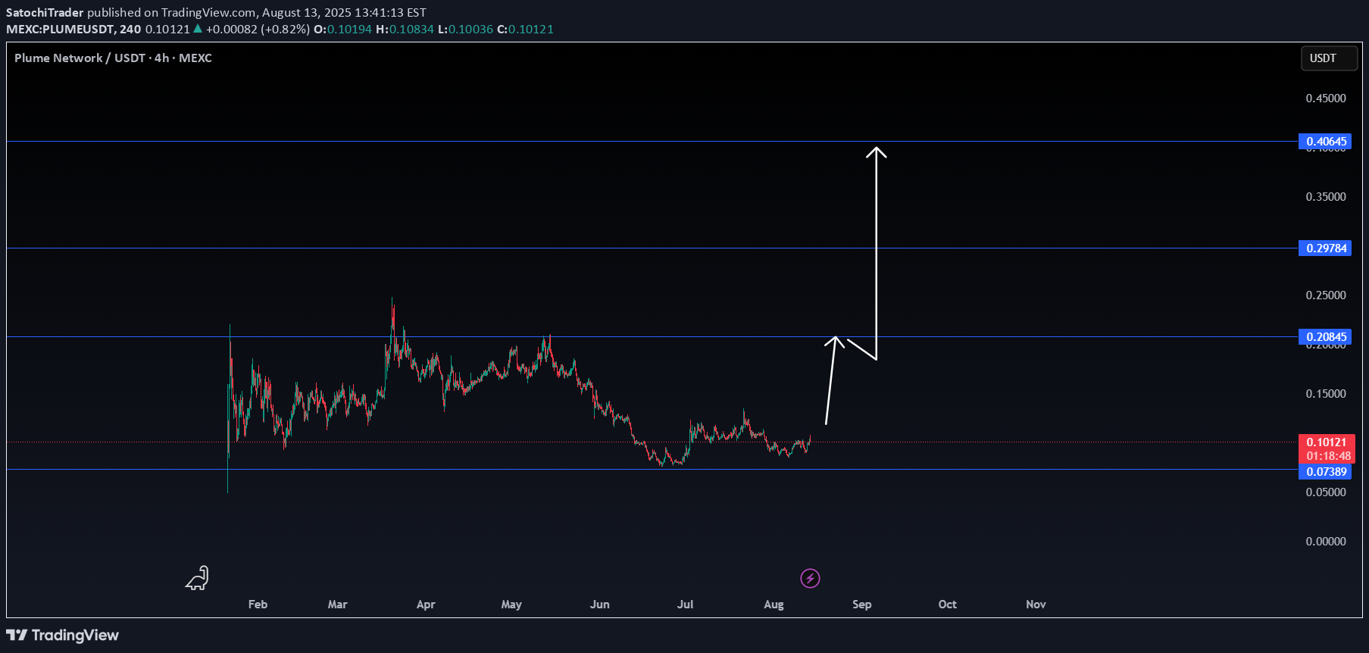
Task: Select the 0.29784 price label
Action: click(1325, 248)
